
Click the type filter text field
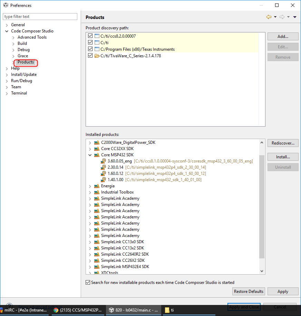40,16
